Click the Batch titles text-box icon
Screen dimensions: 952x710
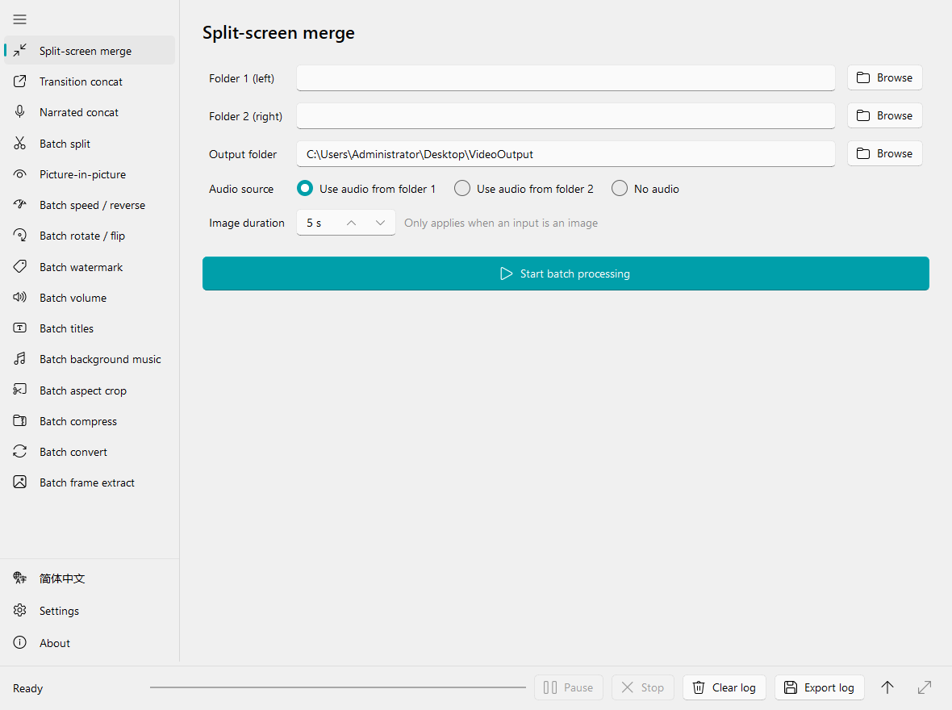click(20, 328)
